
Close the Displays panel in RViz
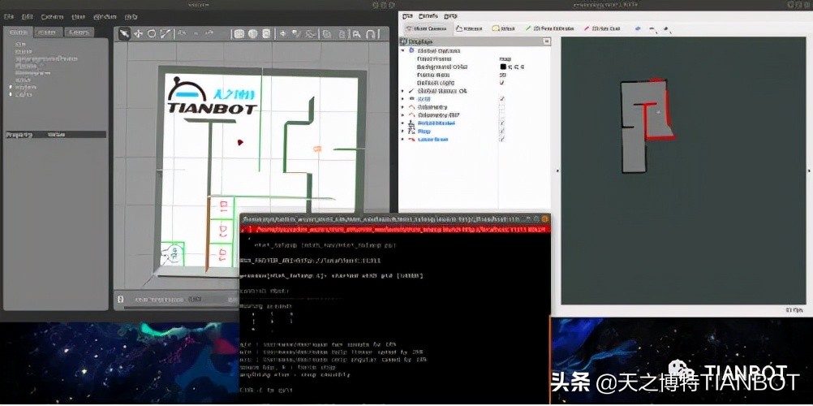click(546, 41)
